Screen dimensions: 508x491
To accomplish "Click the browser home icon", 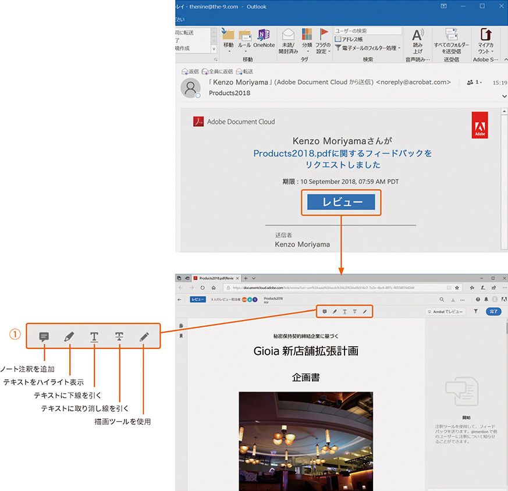I will pos(214,287).
